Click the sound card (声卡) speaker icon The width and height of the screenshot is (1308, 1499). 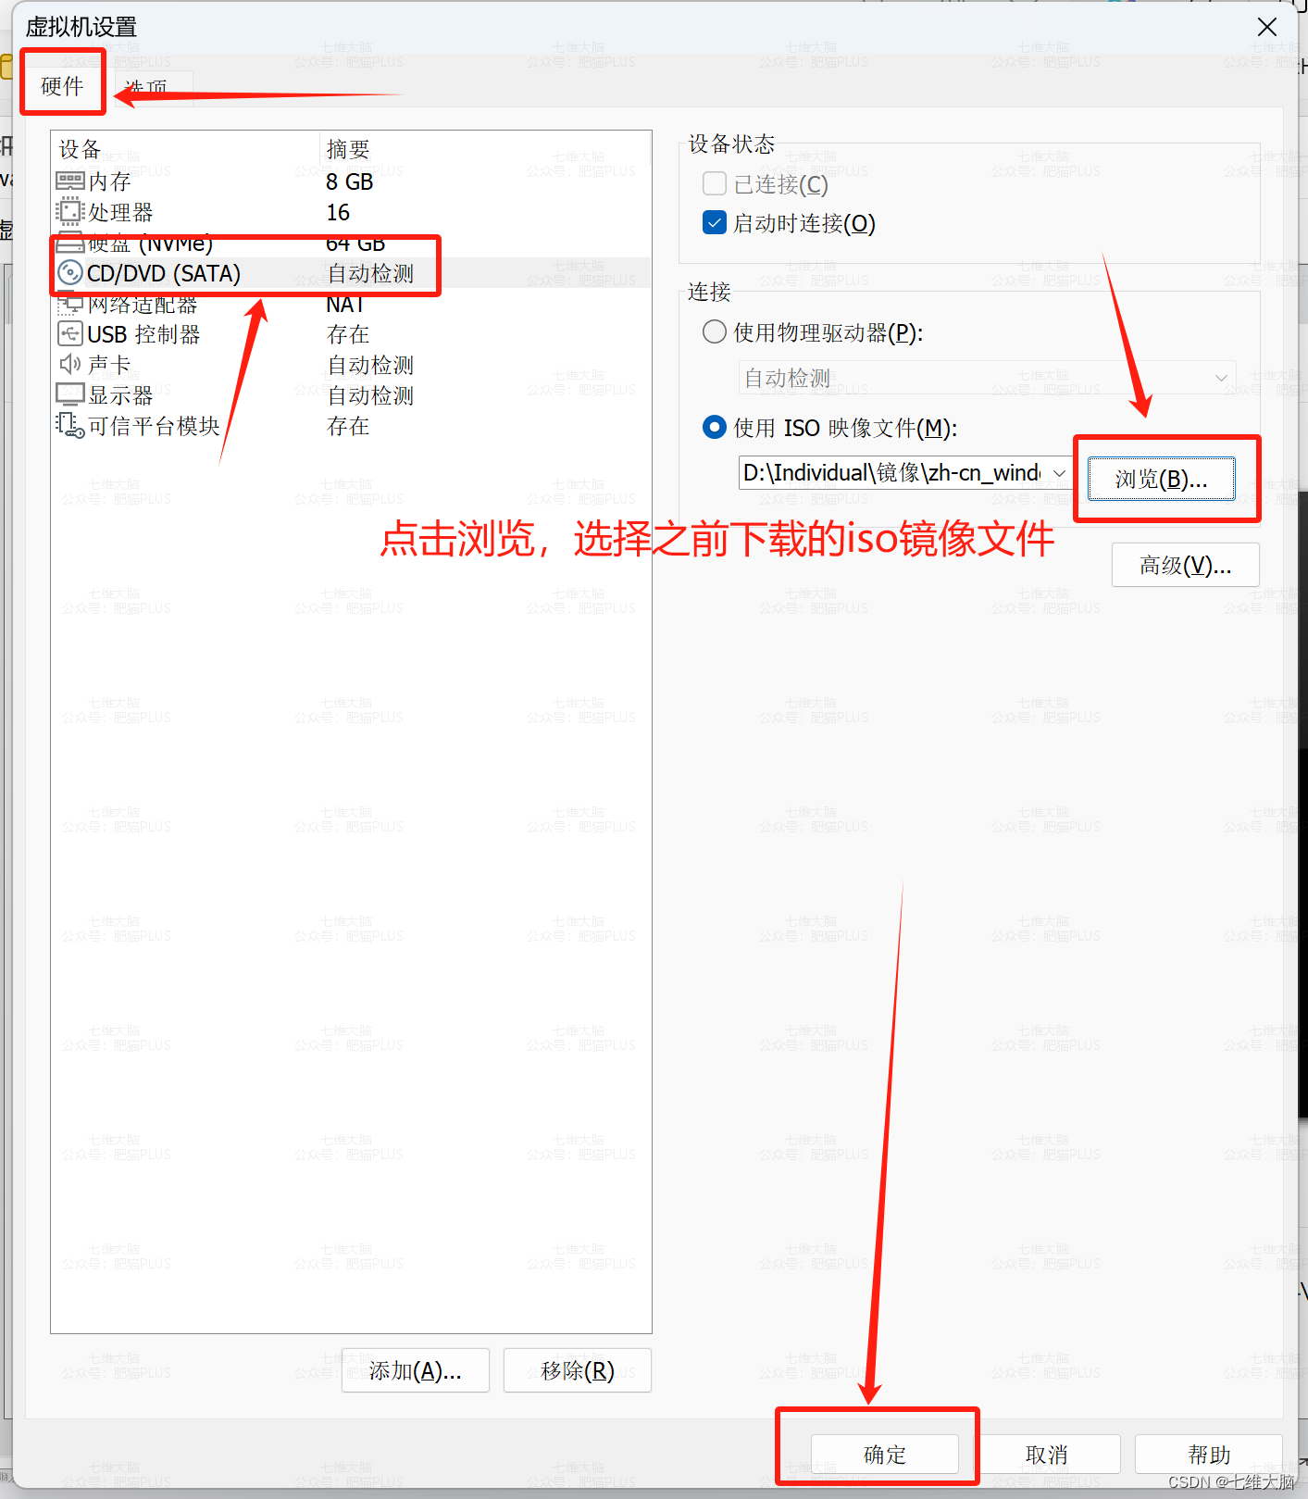(x=70, y=364)
